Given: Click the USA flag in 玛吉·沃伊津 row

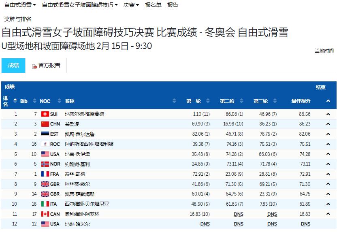Looking at the screenshot, I should pyautogui.click(x=45, y=154).
